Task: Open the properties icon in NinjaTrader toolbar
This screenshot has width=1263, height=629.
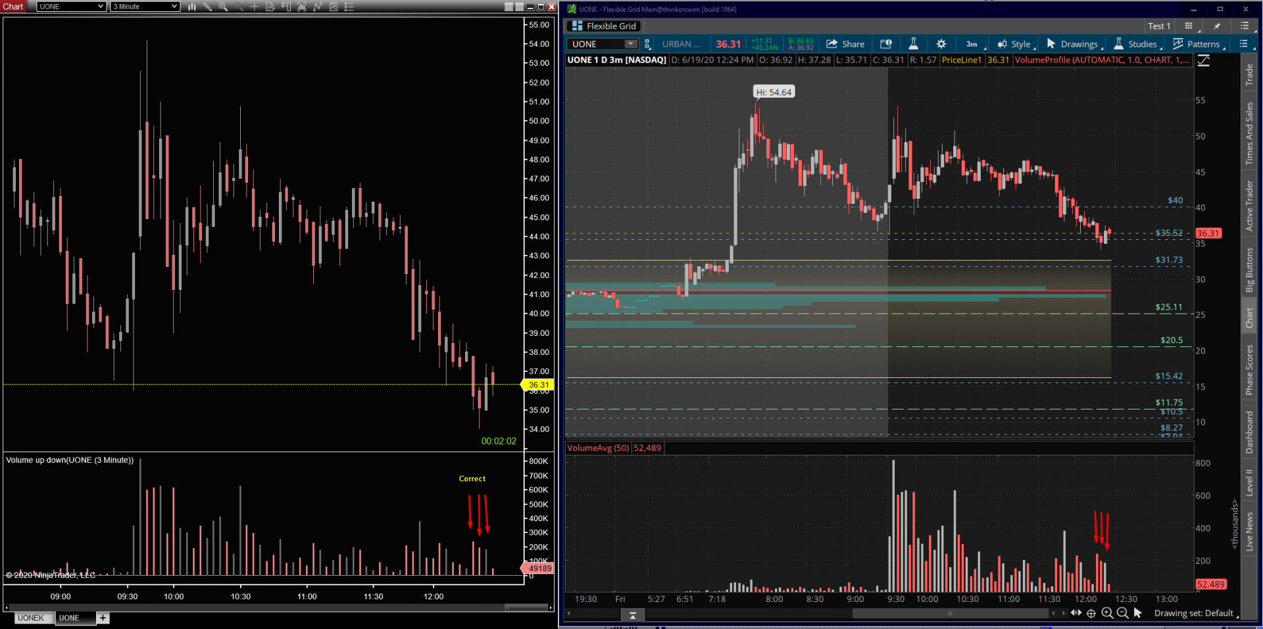Action: (x=334, y=7)
